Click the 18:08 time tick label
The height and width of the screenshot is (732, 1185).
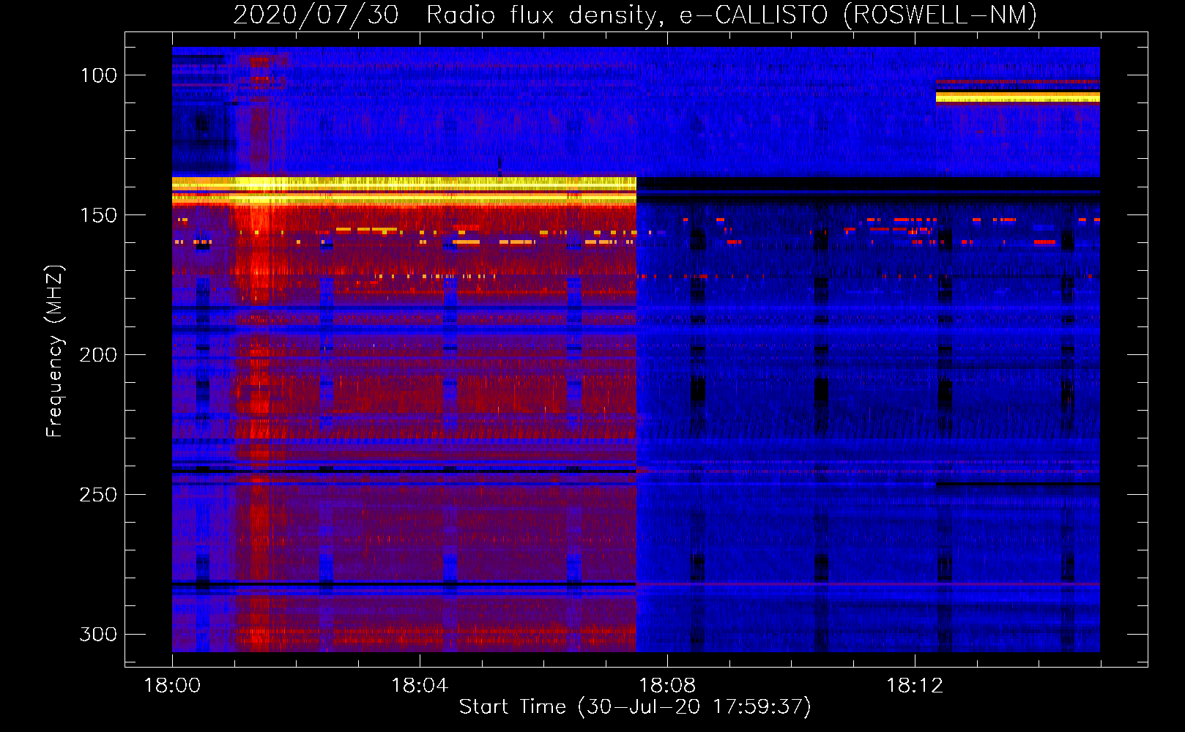(x=667, y=686)
